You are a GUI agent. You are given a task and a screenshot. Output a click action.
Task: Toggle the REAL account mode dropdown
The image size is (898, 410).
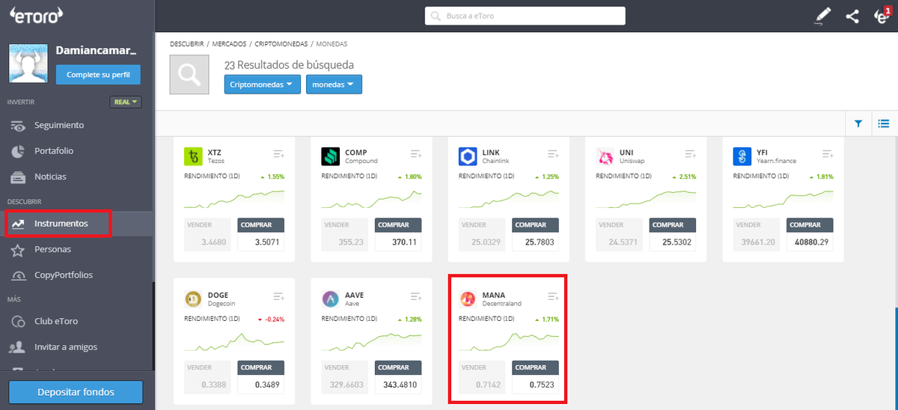tap(126, 102)
